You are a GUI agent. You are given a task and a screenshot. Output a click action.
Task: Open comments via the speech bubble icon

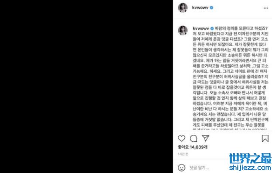[194, 138]
